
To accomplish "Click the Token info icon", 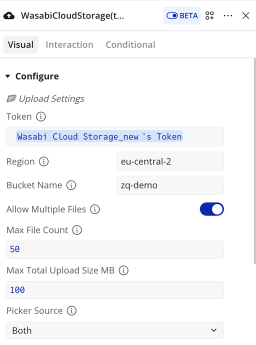I will click(x=41, y=116).
